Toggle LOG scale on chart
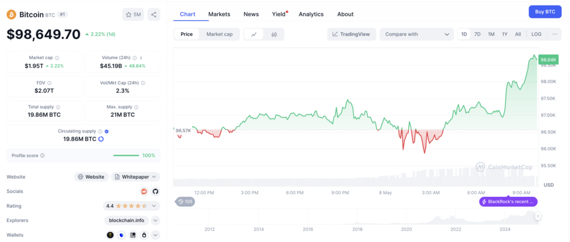 pos(536,34)
